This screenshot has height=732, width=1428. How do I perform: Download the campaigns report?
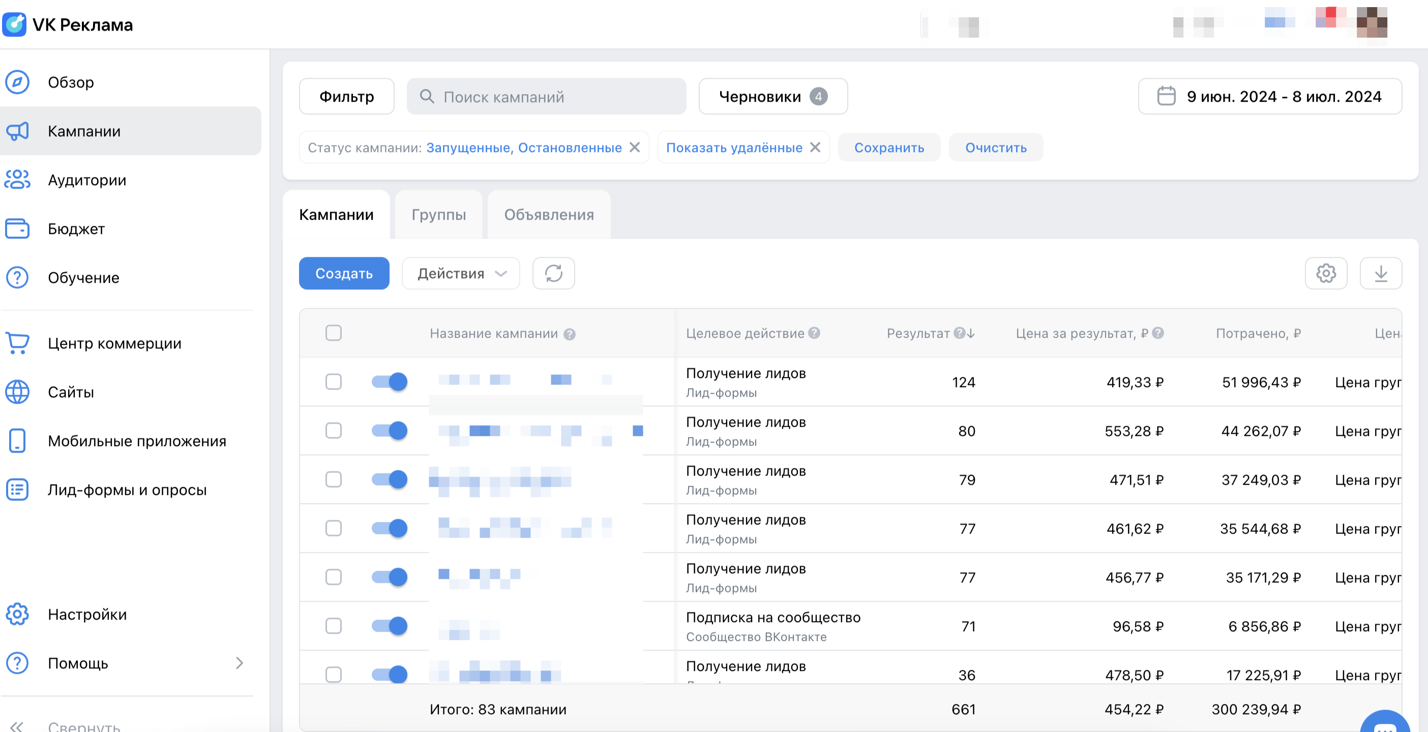[1381, 273]
